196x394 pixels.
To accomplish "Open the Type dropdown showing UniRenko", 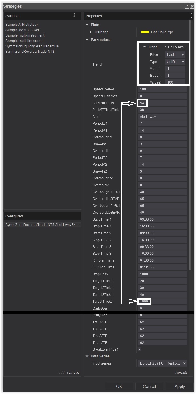I will tap(175, 62).
